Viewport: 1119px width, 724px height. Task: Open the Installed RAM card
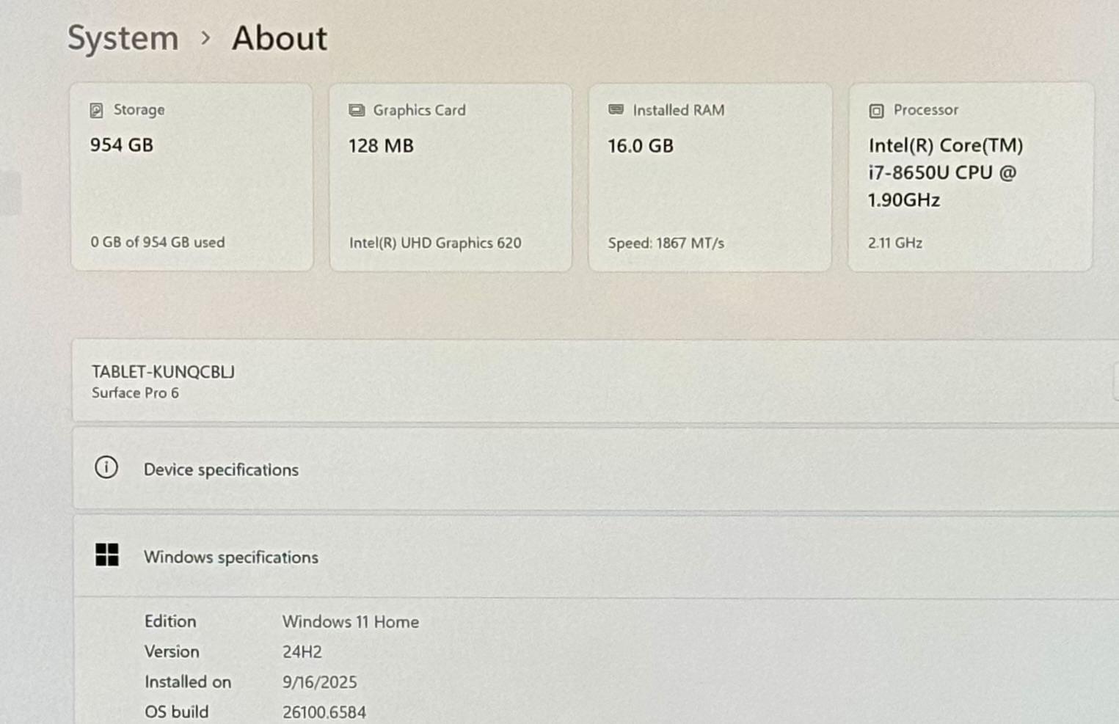point(710,178)
